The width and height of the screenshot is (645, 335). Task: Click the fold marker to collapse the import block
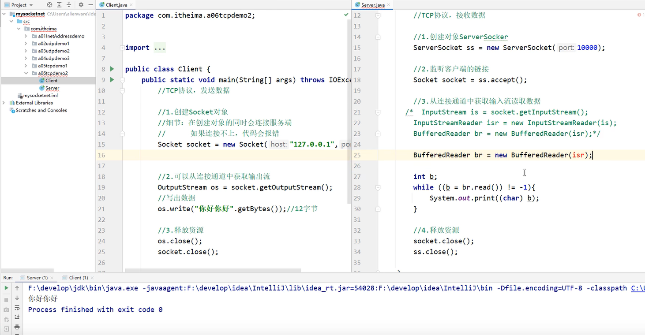click(x=122, y=48)
